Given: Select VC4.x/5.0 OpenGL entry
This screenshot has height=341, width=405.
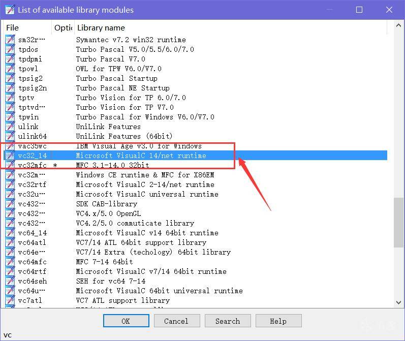Looking at the screenshot, I should [x=108, y=213].
